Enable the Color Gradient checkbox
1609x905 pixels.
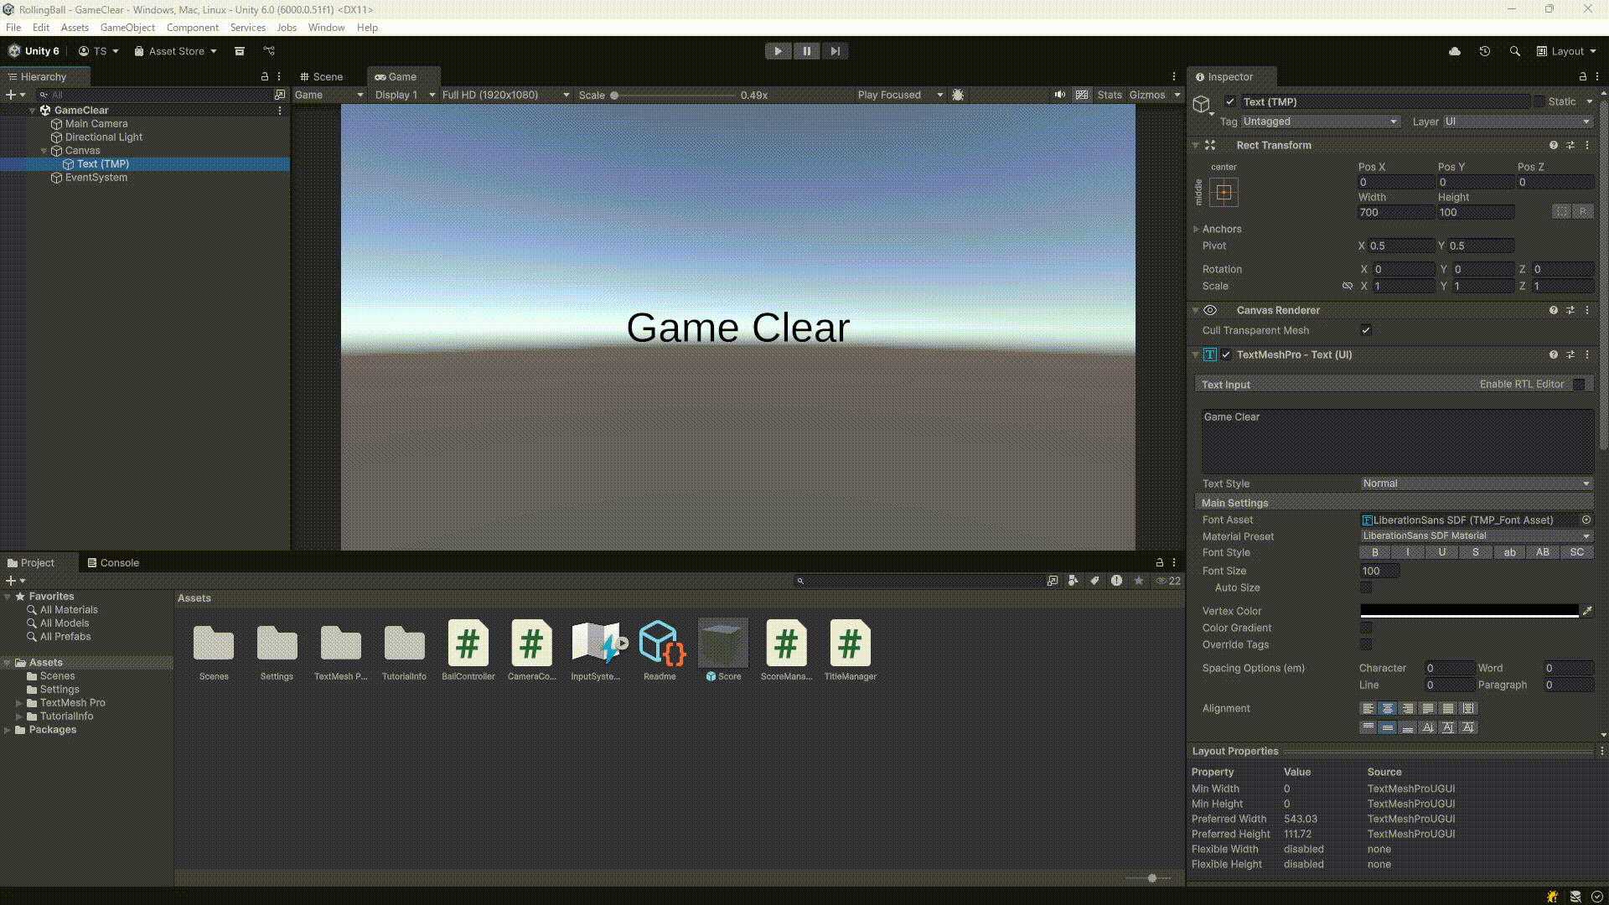1366,628
